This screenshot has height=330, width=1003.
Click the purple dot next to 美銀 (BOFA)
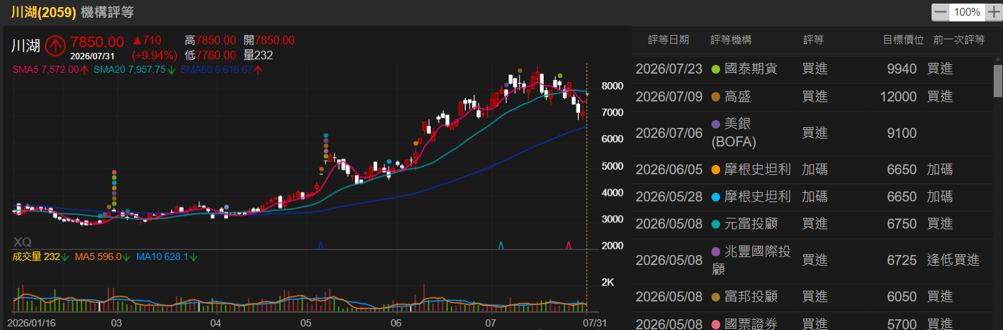pyautogui.click(x=717, y=124)
